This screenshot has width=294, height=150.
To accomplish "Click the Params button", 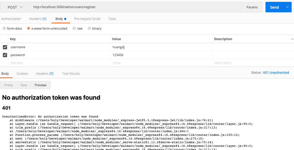I will [252, 7].
